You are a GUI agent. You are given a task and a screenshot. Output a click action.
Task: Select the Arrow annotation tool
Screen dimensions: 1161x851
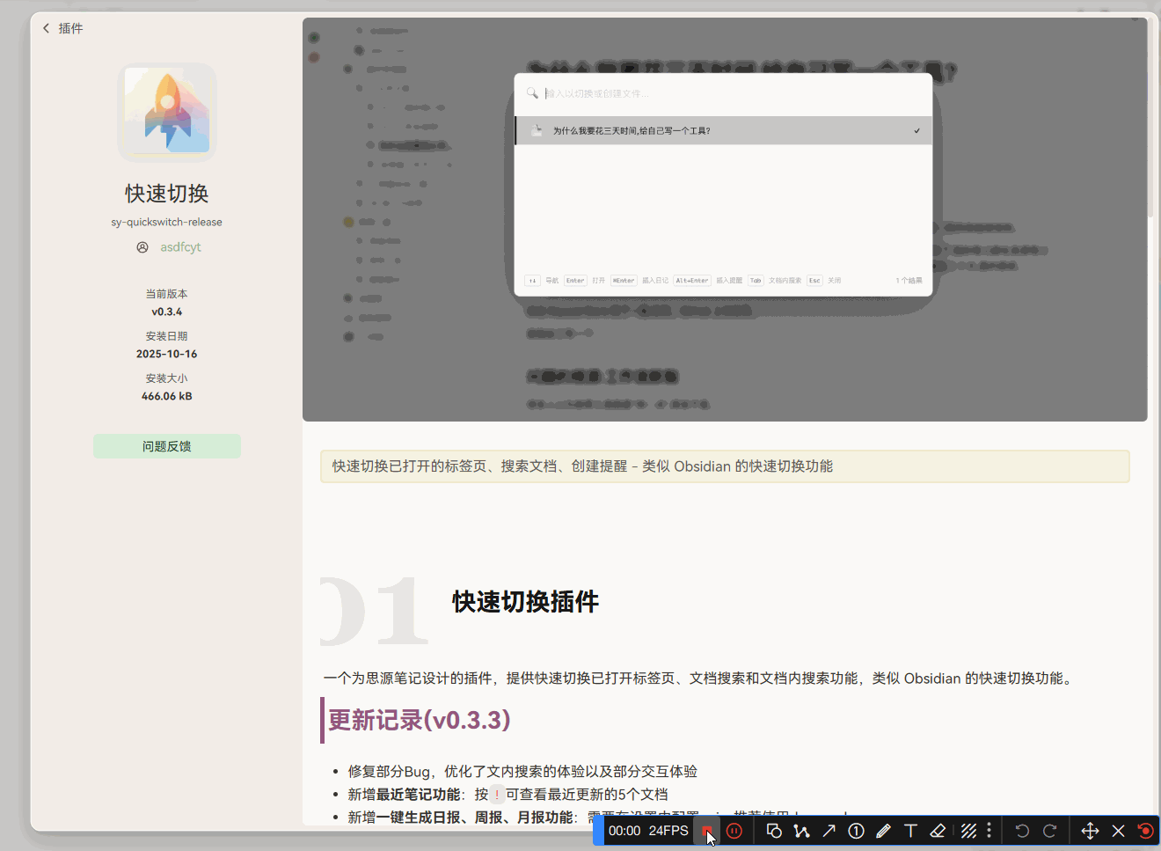pyautogui.click(x=829, y=830)
